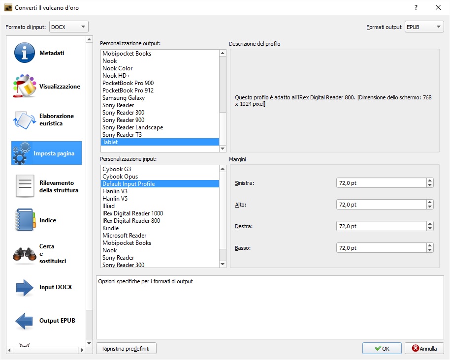Open Elaborazione euristica icon
Viewport: 450px width, 360px height.
click(x=24, y=120)
